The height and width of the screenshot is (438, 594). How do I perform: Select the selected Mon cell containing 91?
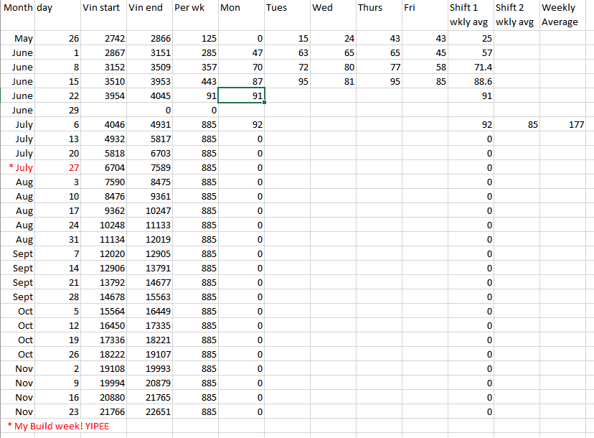coord(242,95)
